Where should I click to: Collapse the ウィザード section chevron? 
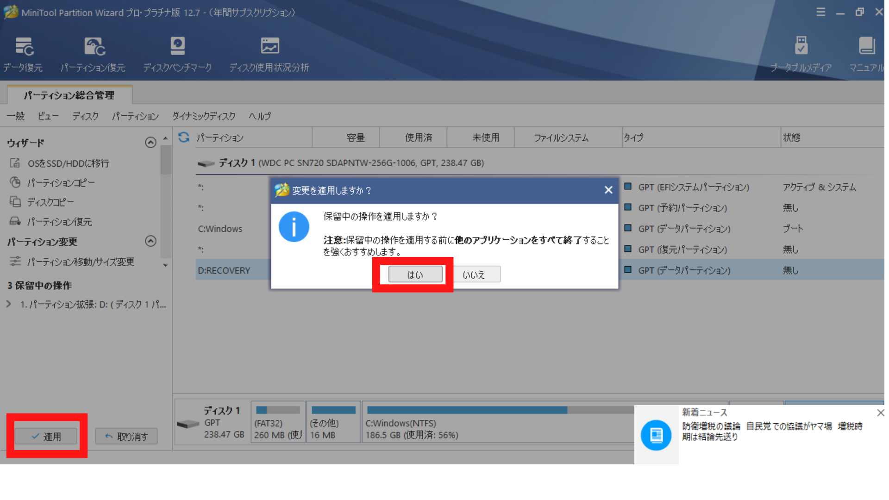150,143
